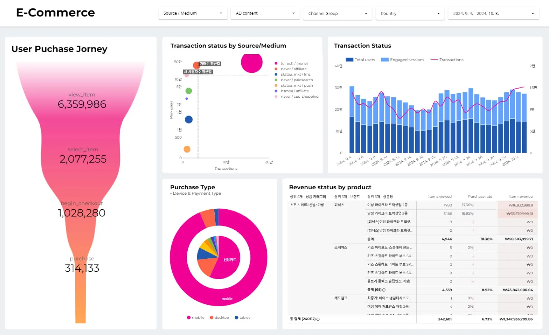Sort by the Items viewed column header

(x=440, y=197)
